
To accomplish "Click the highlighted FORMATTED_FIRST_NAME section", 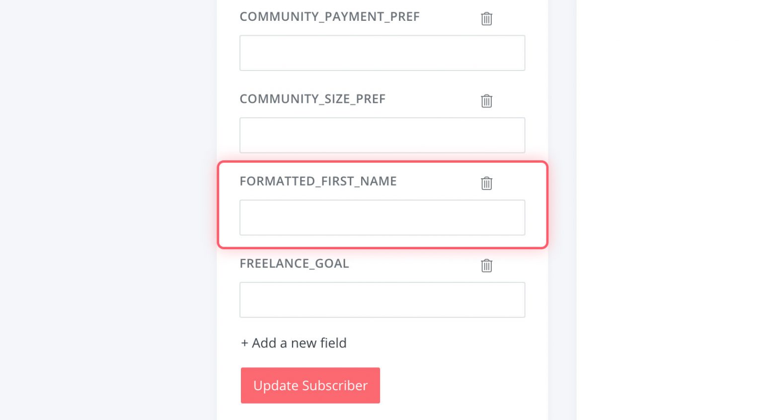I will [382, 205].
